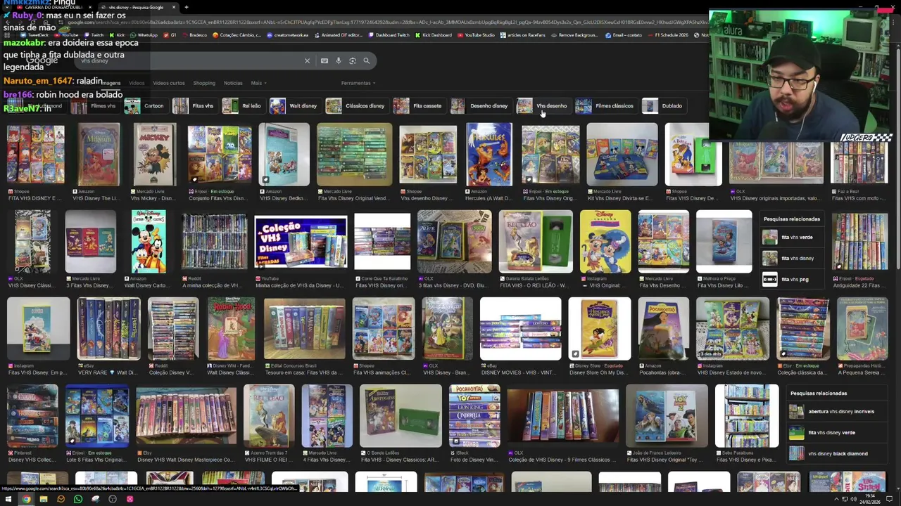This screenshot has width=901, height=506.
Task: Open the Robin Hood Disney Wiki thumbnail
Action: (231, 328)
